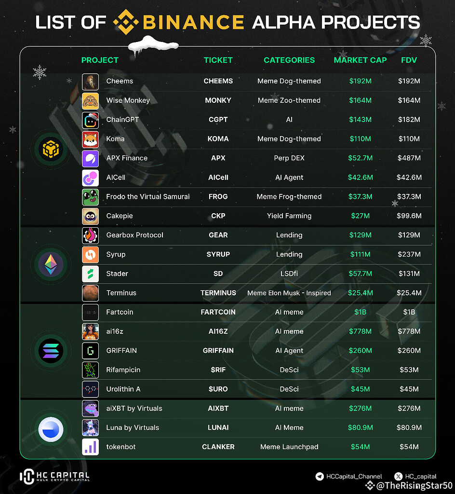Viewport: 455px width, 494px height.
Task: Click the BNB Chain network icon
Action: (x=51, y=149)
